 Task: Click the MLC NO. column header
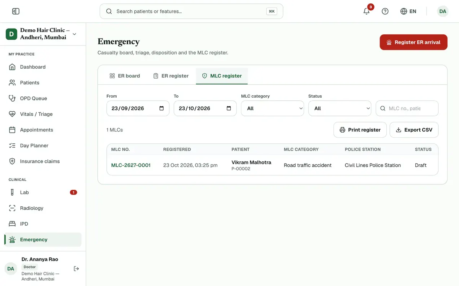120,149
